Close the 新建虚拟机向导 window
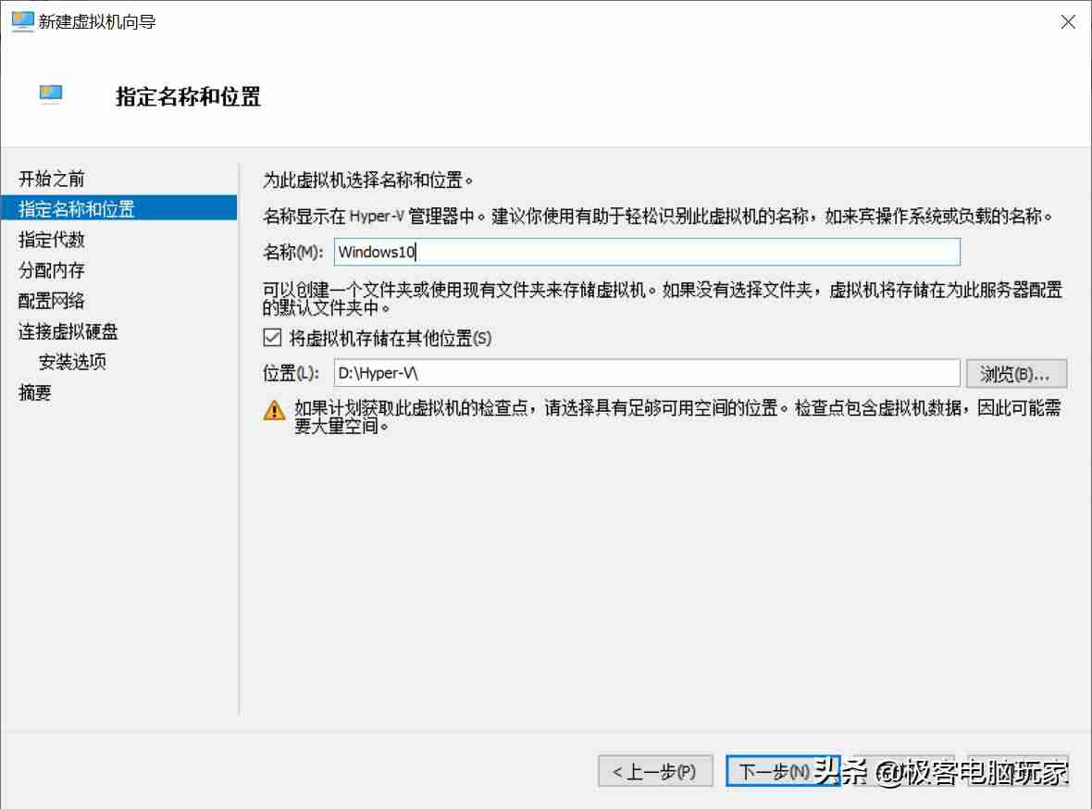1092x809 pixels. (x=1068, y=21)
